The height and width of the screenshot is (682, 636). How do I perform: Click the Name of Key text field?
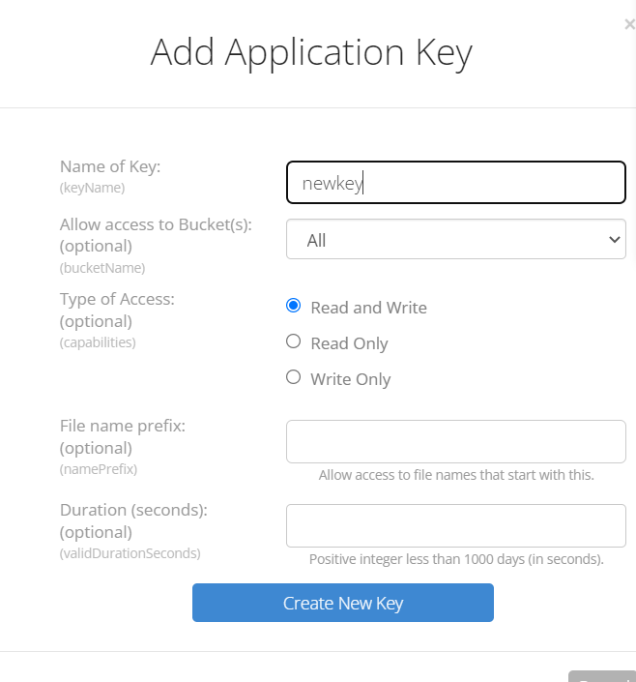pyautogui.click(x=456, y=182)
